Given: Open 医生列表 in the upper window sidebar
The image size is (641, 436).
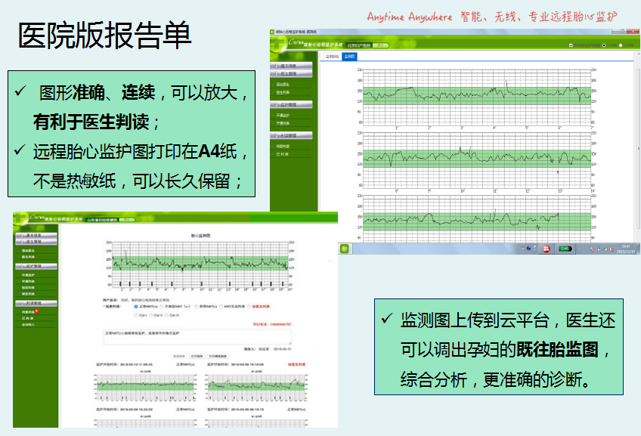Looking at the screenshot, I should [x=283, y=92].
